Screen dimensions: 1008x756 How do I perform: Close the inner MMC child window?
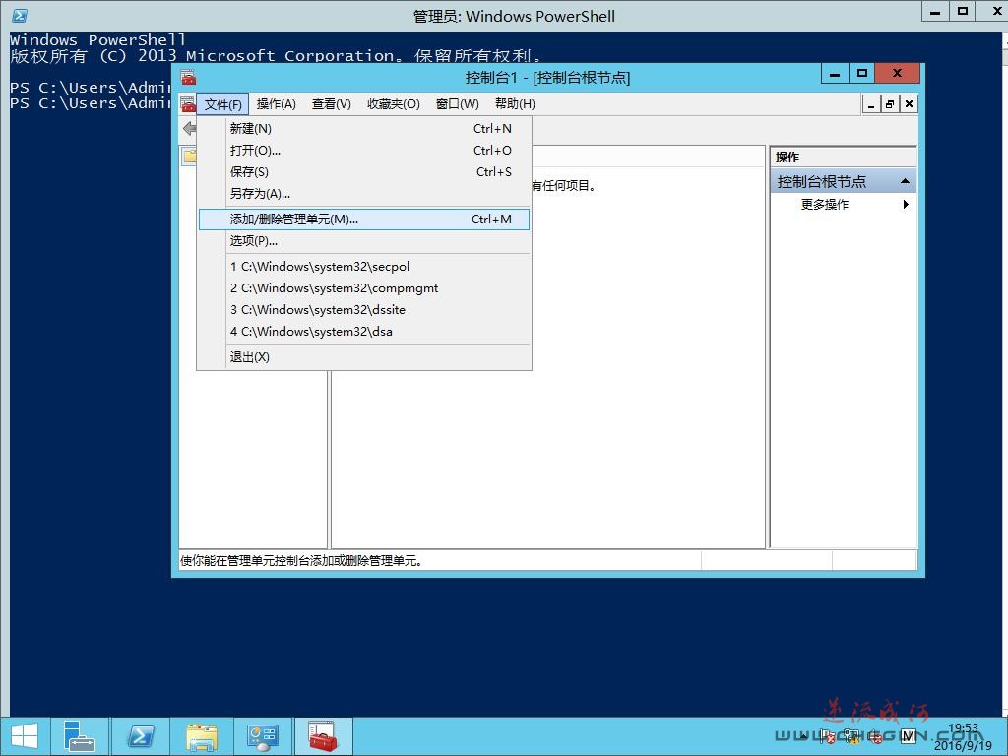[x=909, y=104]
